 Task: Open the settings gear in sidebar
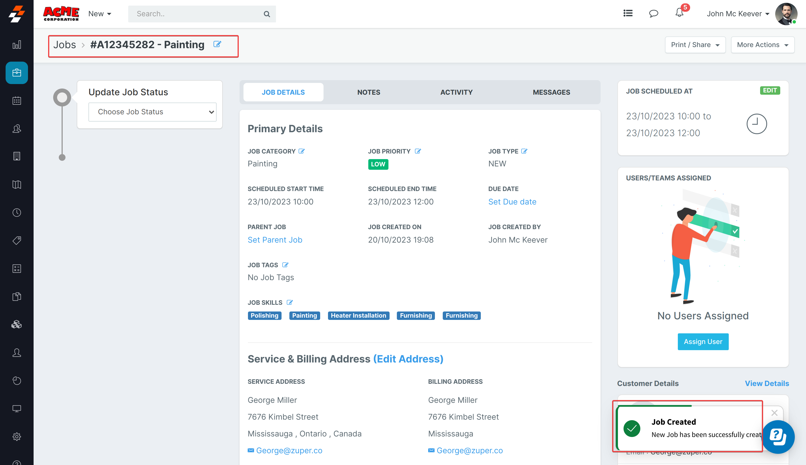pos(17,436)
